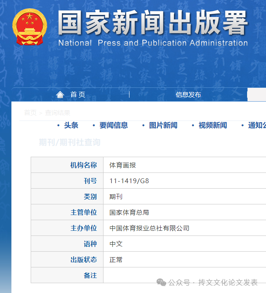Select the 国家体育总局 value
This screenshot has width=266, height=293.
tap(129, 212)
